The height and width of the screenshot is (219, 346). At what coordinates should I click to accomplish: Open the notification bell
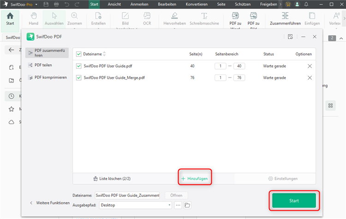click(306, 4)
